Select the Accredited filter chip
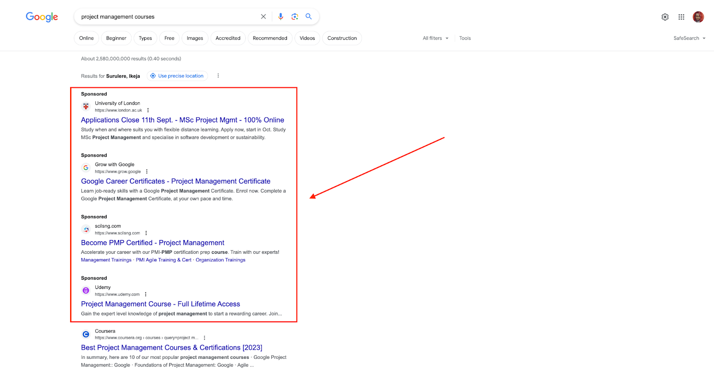This screenshot has height=378, width=714. 228,38
